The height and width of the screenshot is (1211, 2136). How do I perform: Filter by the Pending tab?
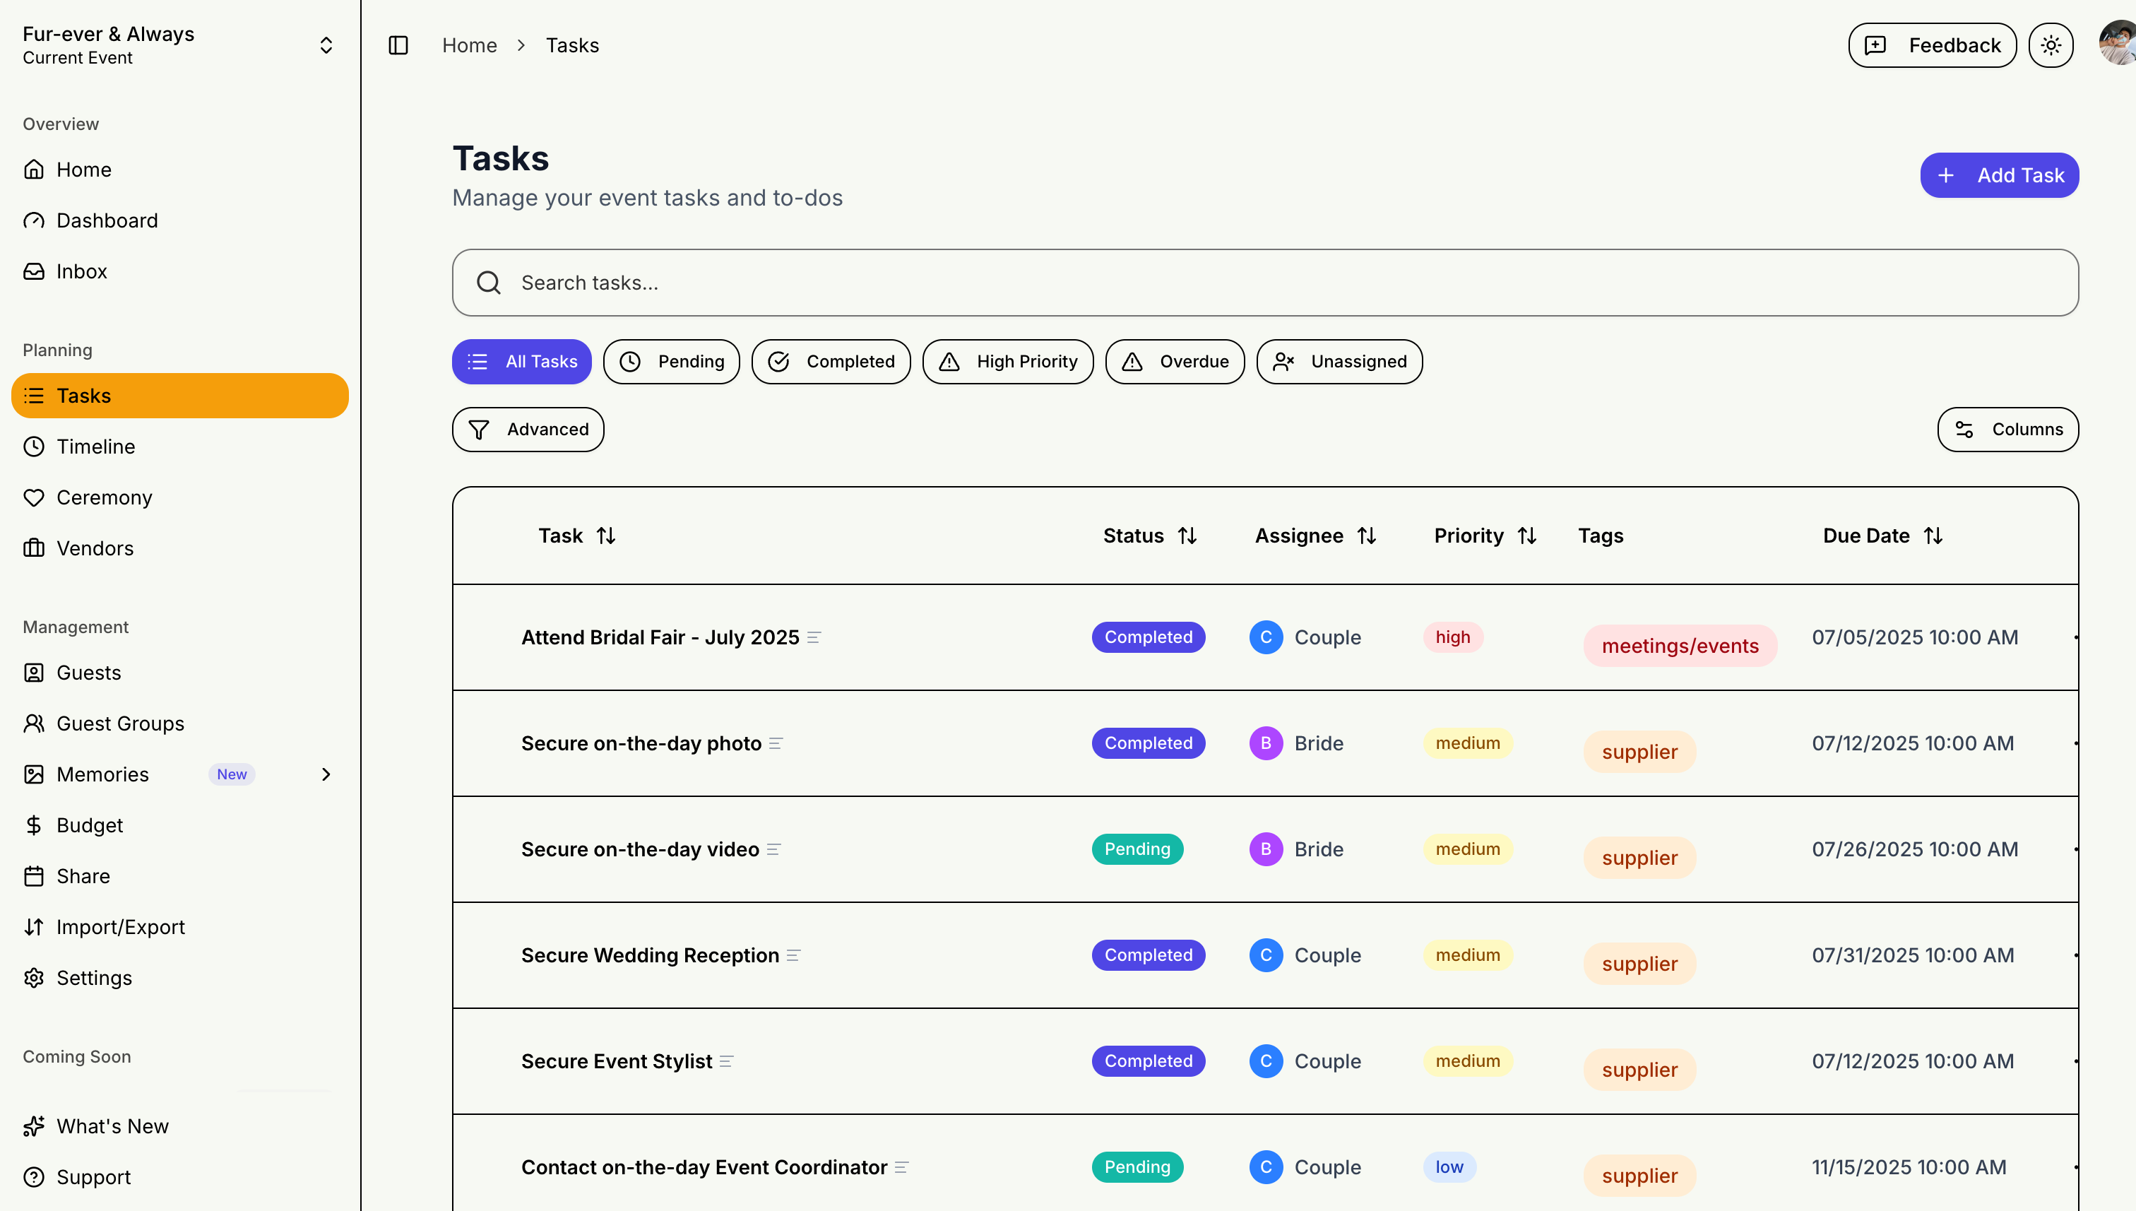point(671,361)
